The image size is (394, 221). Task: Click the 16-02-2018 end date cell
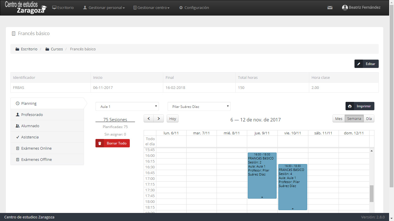(199, 87)
